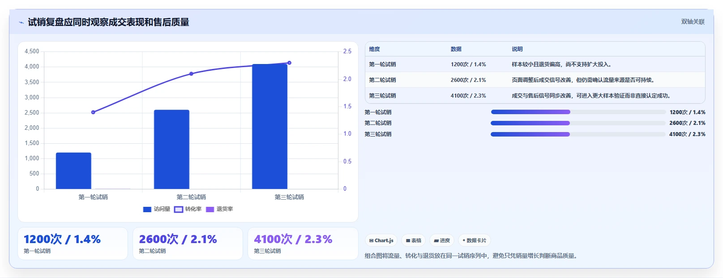Click the 第三轮试销 blue bar in chart
This screenshot has height=278, width=723.
[x=270, y=126]
